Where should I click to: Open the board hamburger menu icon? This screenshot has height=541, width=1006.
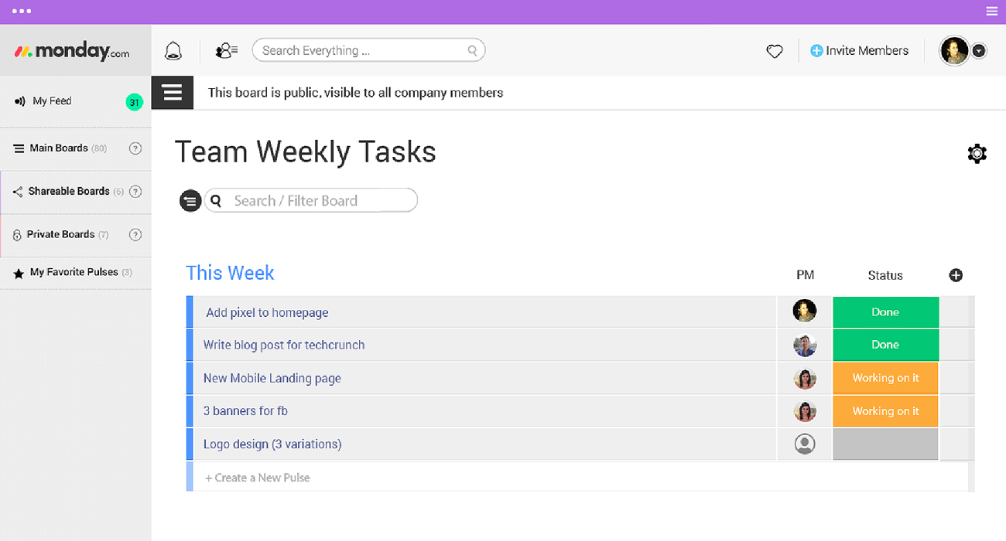(172, 92)
